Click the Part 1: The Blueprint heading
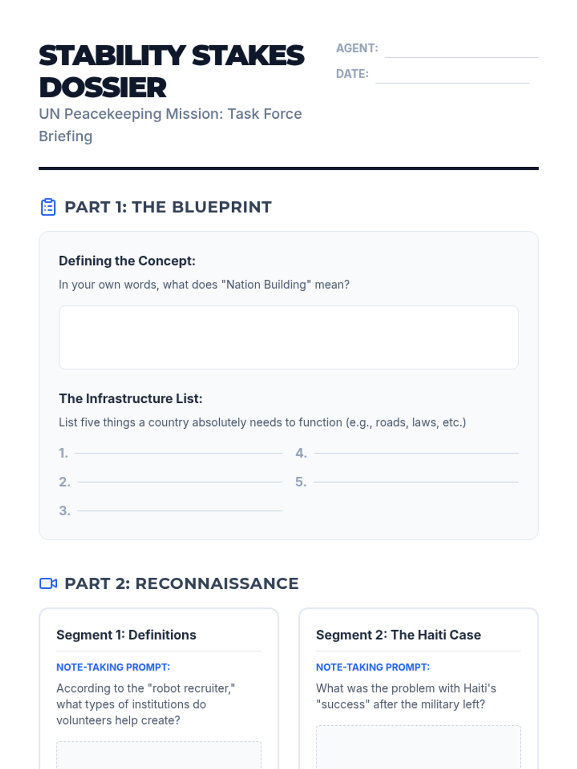The height and width of the screenshot is (769, 577). pyautogui.click(x=168, y=207)
